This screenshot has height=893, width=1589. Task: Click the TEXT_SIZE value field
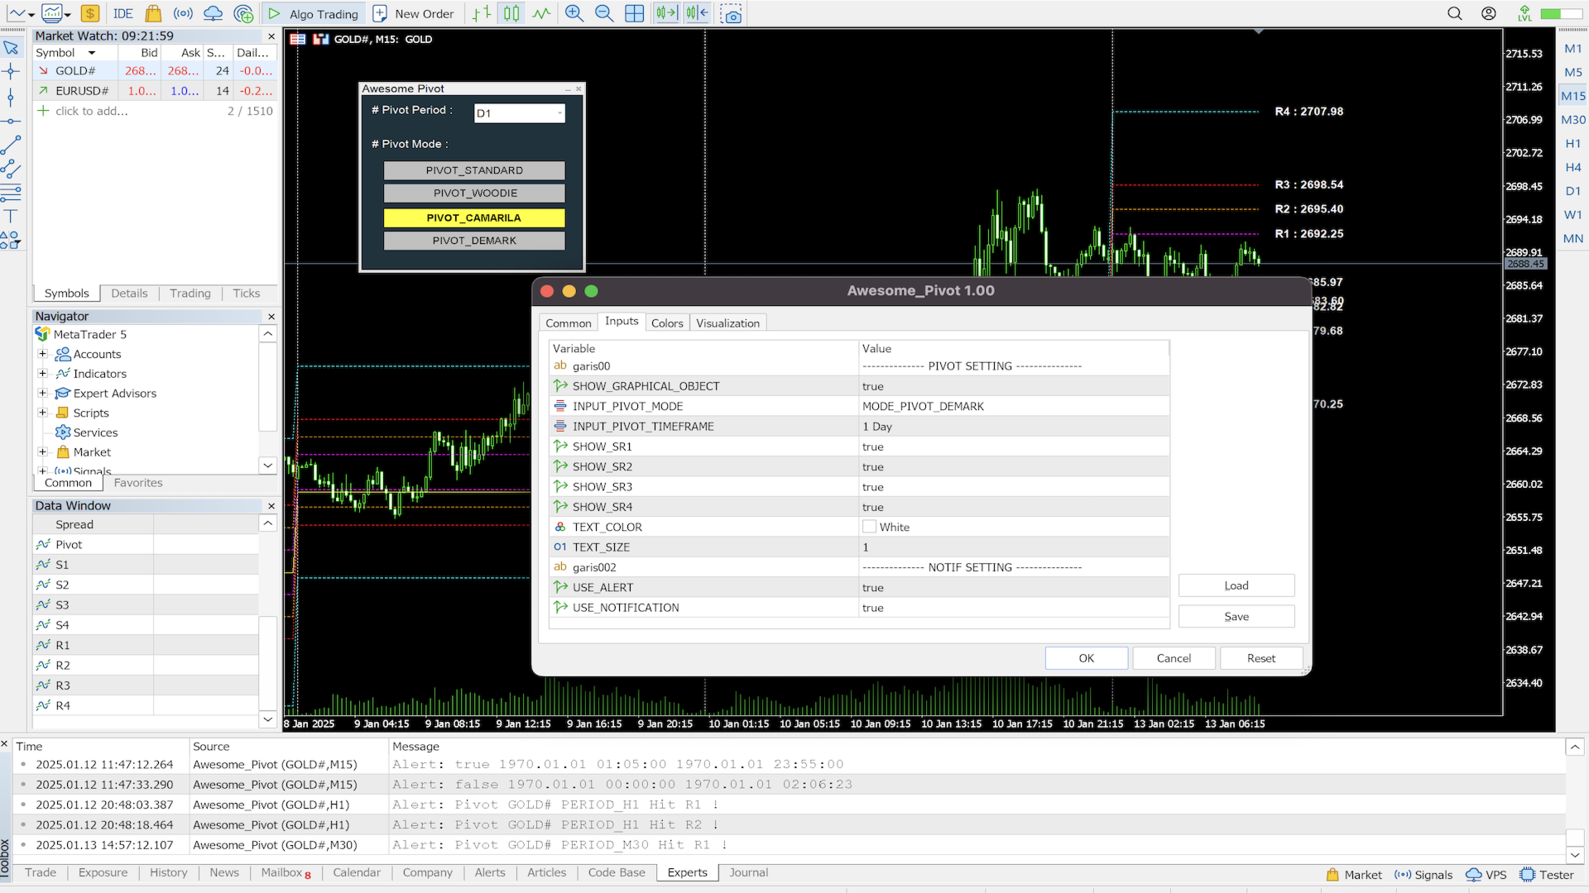1014,547
